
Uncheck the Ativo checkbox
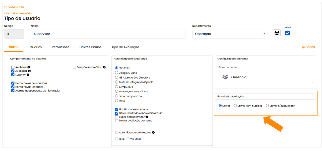[x=287, y=33]
